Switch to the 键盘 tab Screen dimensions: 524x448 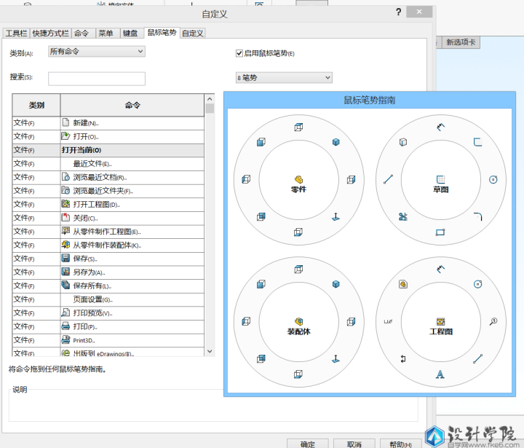point(130,33)
